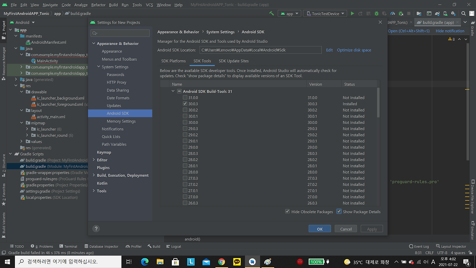This screenshot has width=476, height=268.
Task: Click Attach Debugger to Android Process icon
Action: pos(401,13)
